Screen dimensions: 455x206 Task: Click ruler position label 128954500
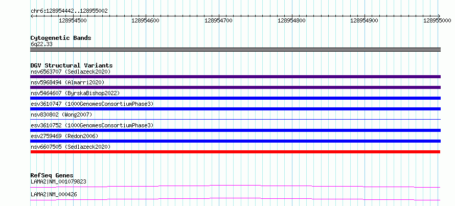tap(73, 20)
